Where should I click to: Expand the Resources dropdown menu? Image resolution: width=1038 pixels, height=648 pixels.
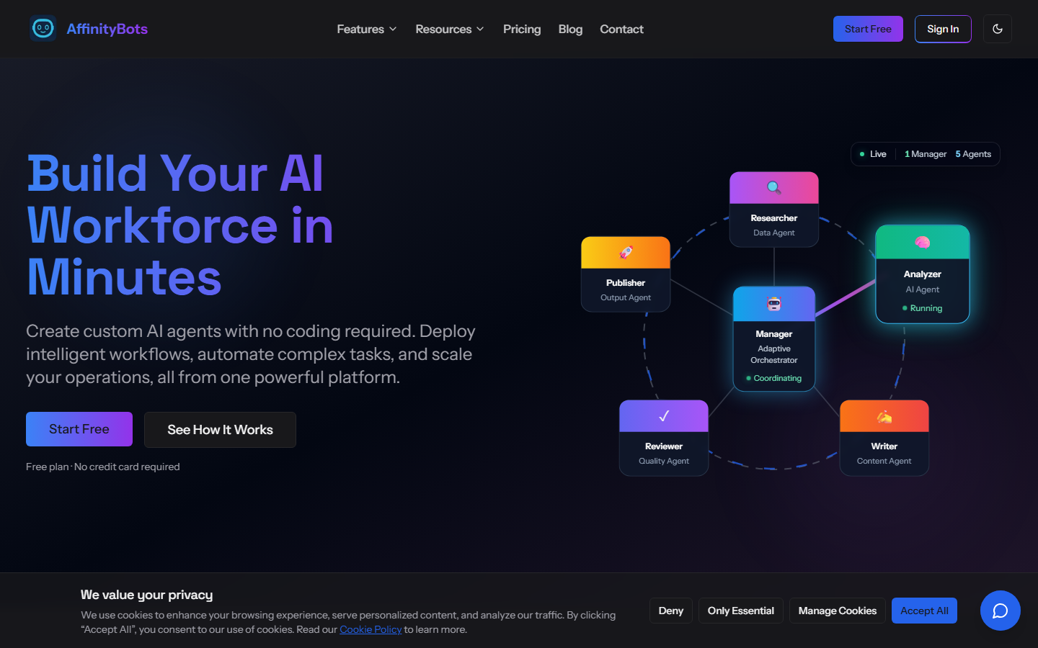[x=449, y=29]
